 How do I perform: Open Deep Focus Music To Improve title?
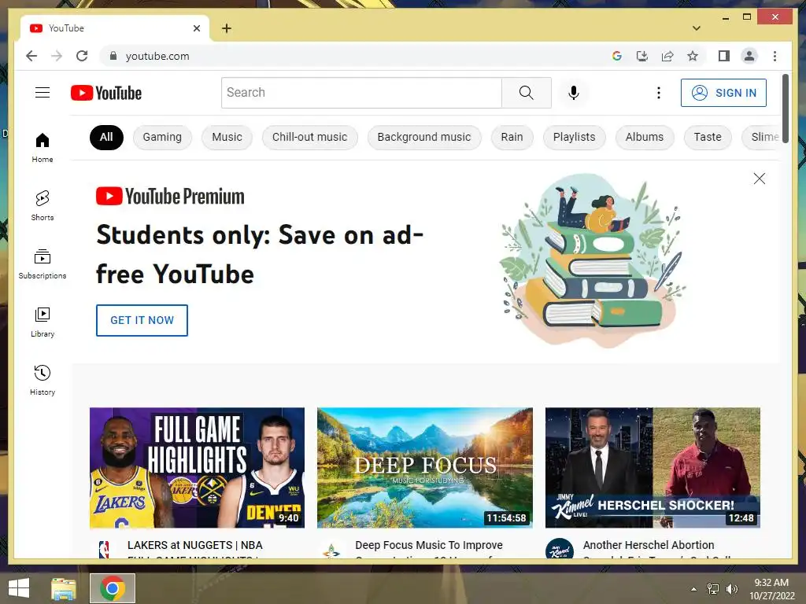(429, 548)
